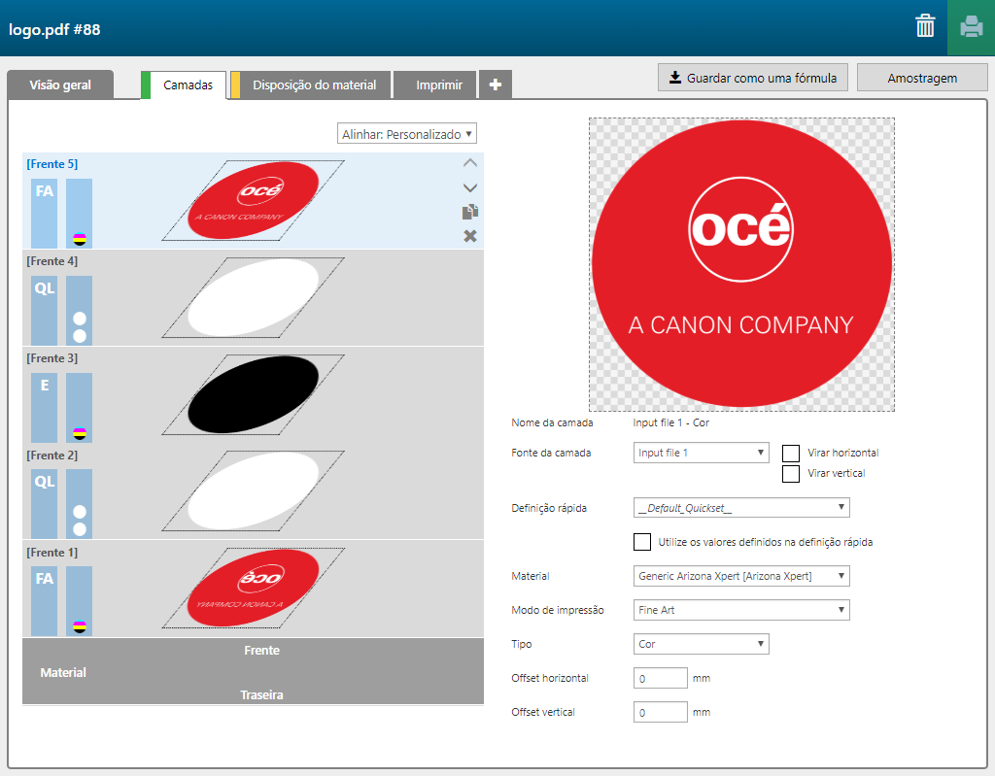Click the green printer icon

click(x=971, y=27)
